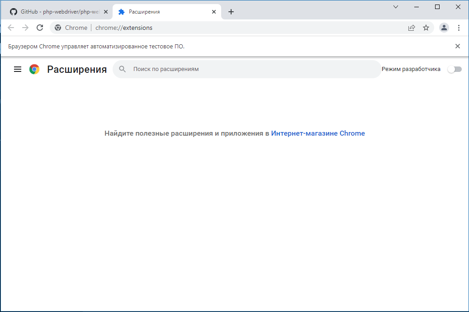Close the Chrome window
The width and height of the screenshot is (469, 312).
click(458, 7)
